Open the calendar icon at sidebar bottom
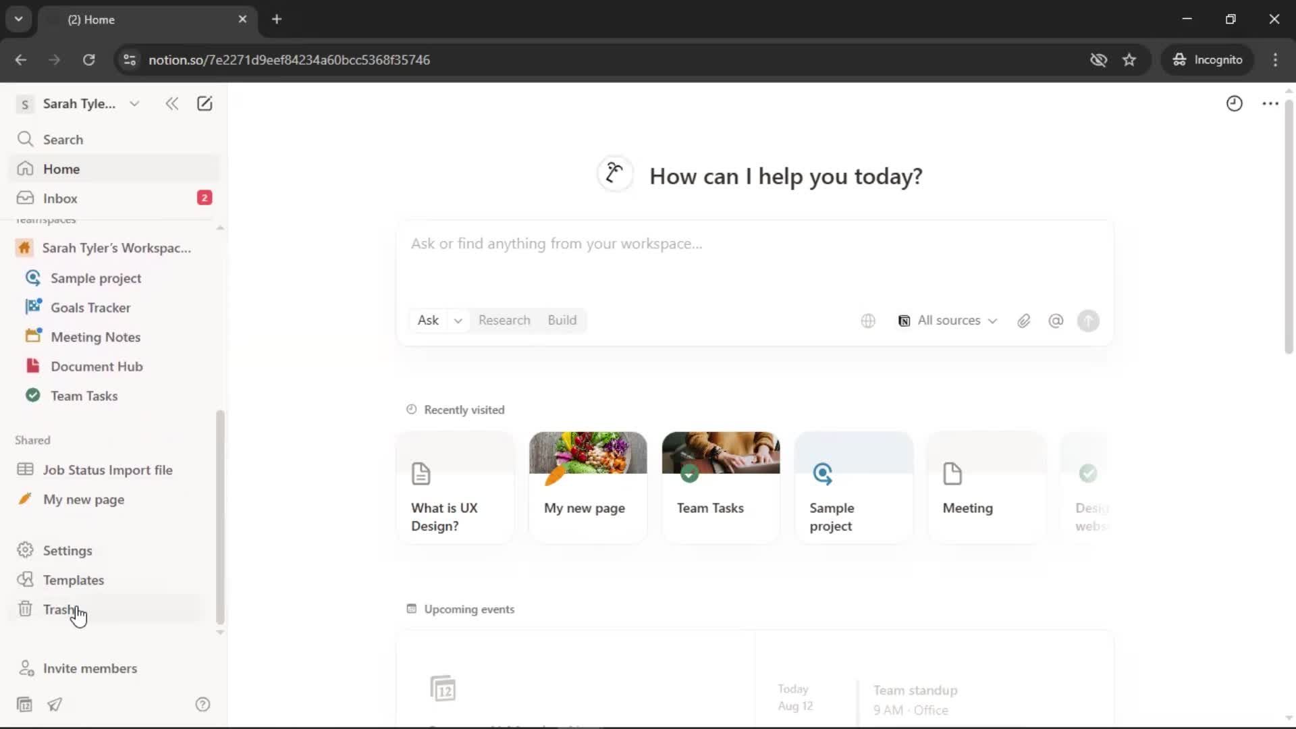Screen dimensions: 1296x729 24,704
